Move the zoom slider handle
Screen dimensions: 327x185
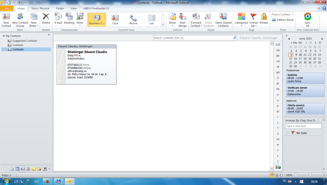click(310, 175)
